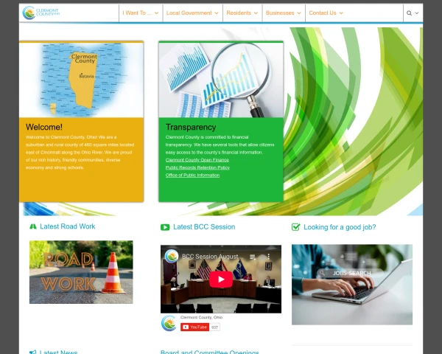
Task: Open the search magnifier icon
Action: (x=409, y=13)
